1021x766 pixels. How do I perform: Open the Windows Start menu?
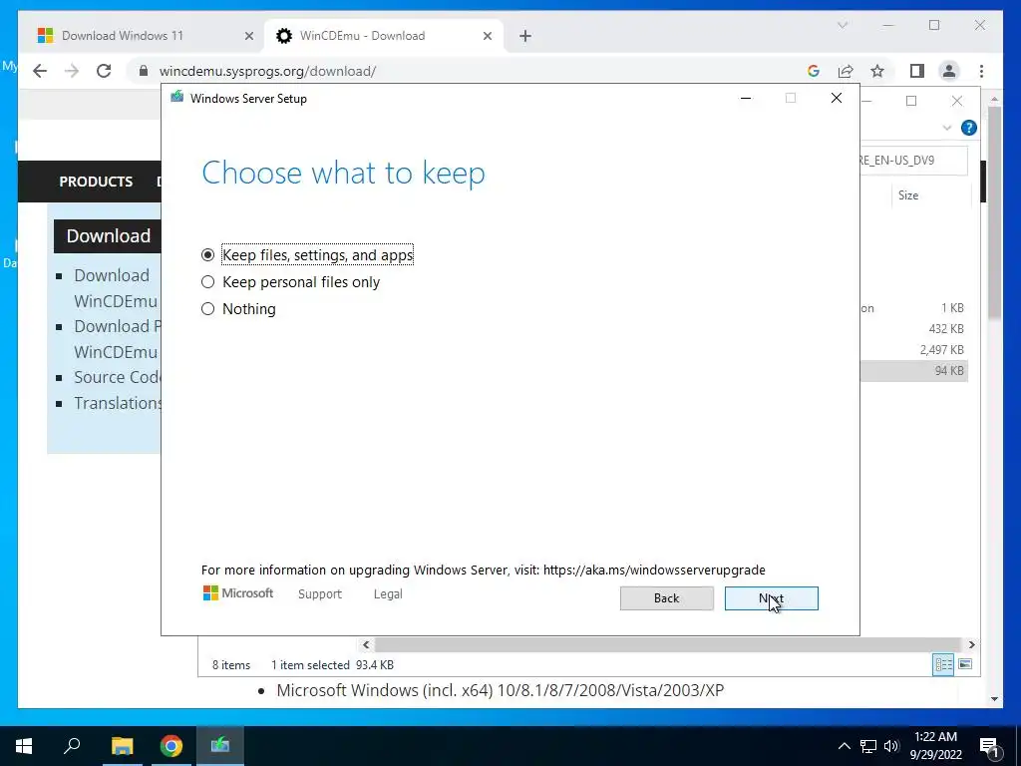click(24, 746)
